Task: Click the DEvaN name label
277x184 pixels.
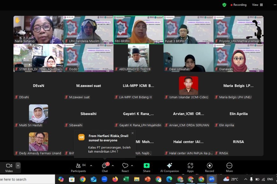Action: tap(24, 97)
